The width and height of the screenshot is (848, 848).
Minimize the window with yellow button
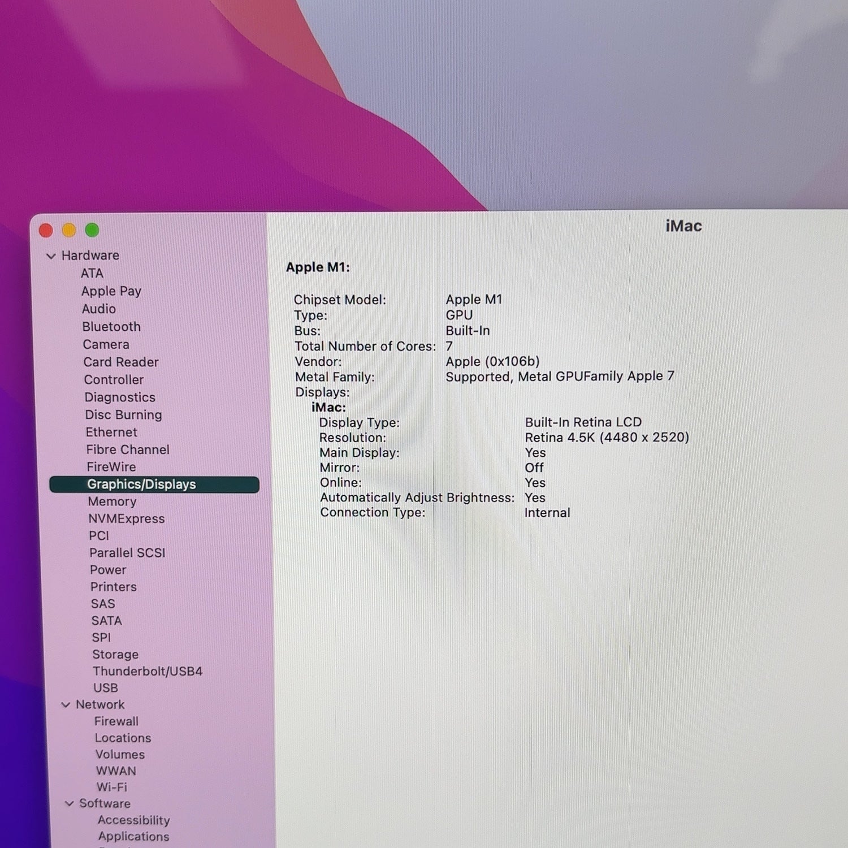point(69,230)
